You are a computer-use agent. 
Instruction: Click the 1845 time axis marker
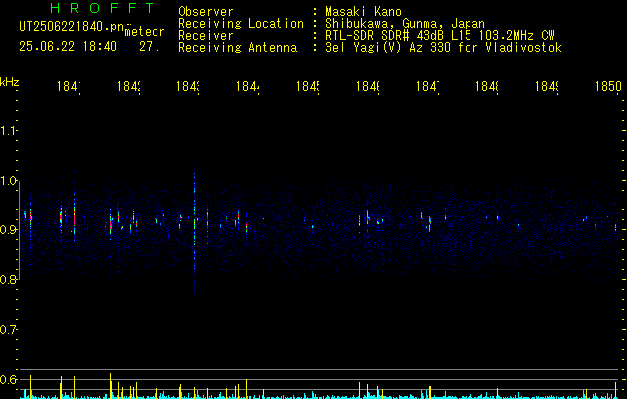(307, 86)
